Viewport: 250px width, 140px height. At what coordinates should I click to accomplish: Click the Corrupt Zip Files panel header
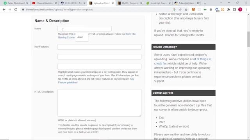coord(183,93)
